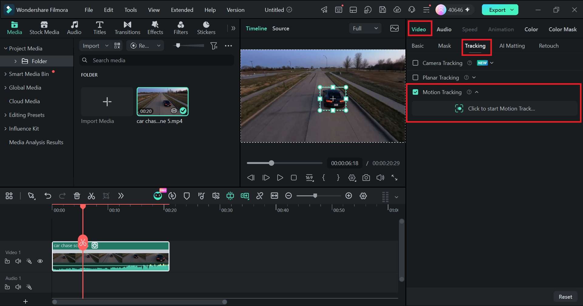Image resolution: width=583 pixels, height=306 pixels.
Task: Open the Tools menu
Action: pyautogui.click(x=131, y=10)
